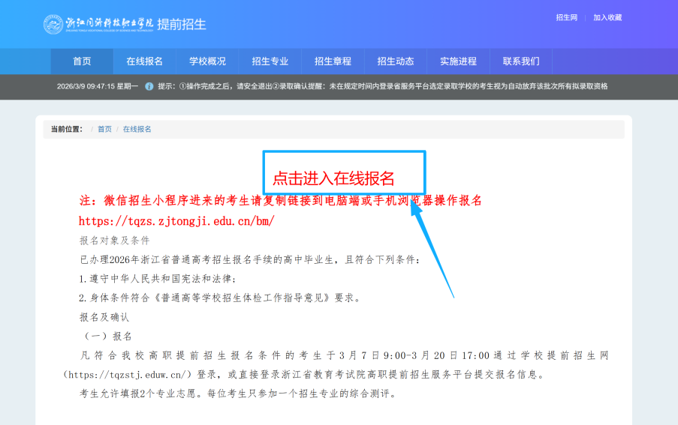
Task: Open 在线报名 in the navigation bar
Action: [144, 61]
